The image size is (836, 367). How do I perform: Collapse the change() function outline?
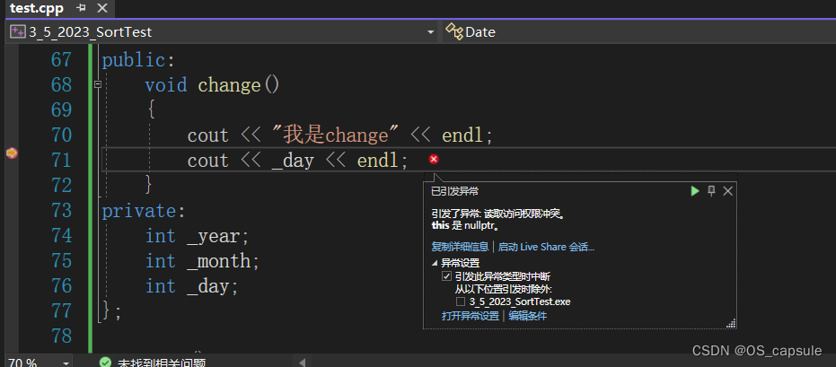point(97,84)
